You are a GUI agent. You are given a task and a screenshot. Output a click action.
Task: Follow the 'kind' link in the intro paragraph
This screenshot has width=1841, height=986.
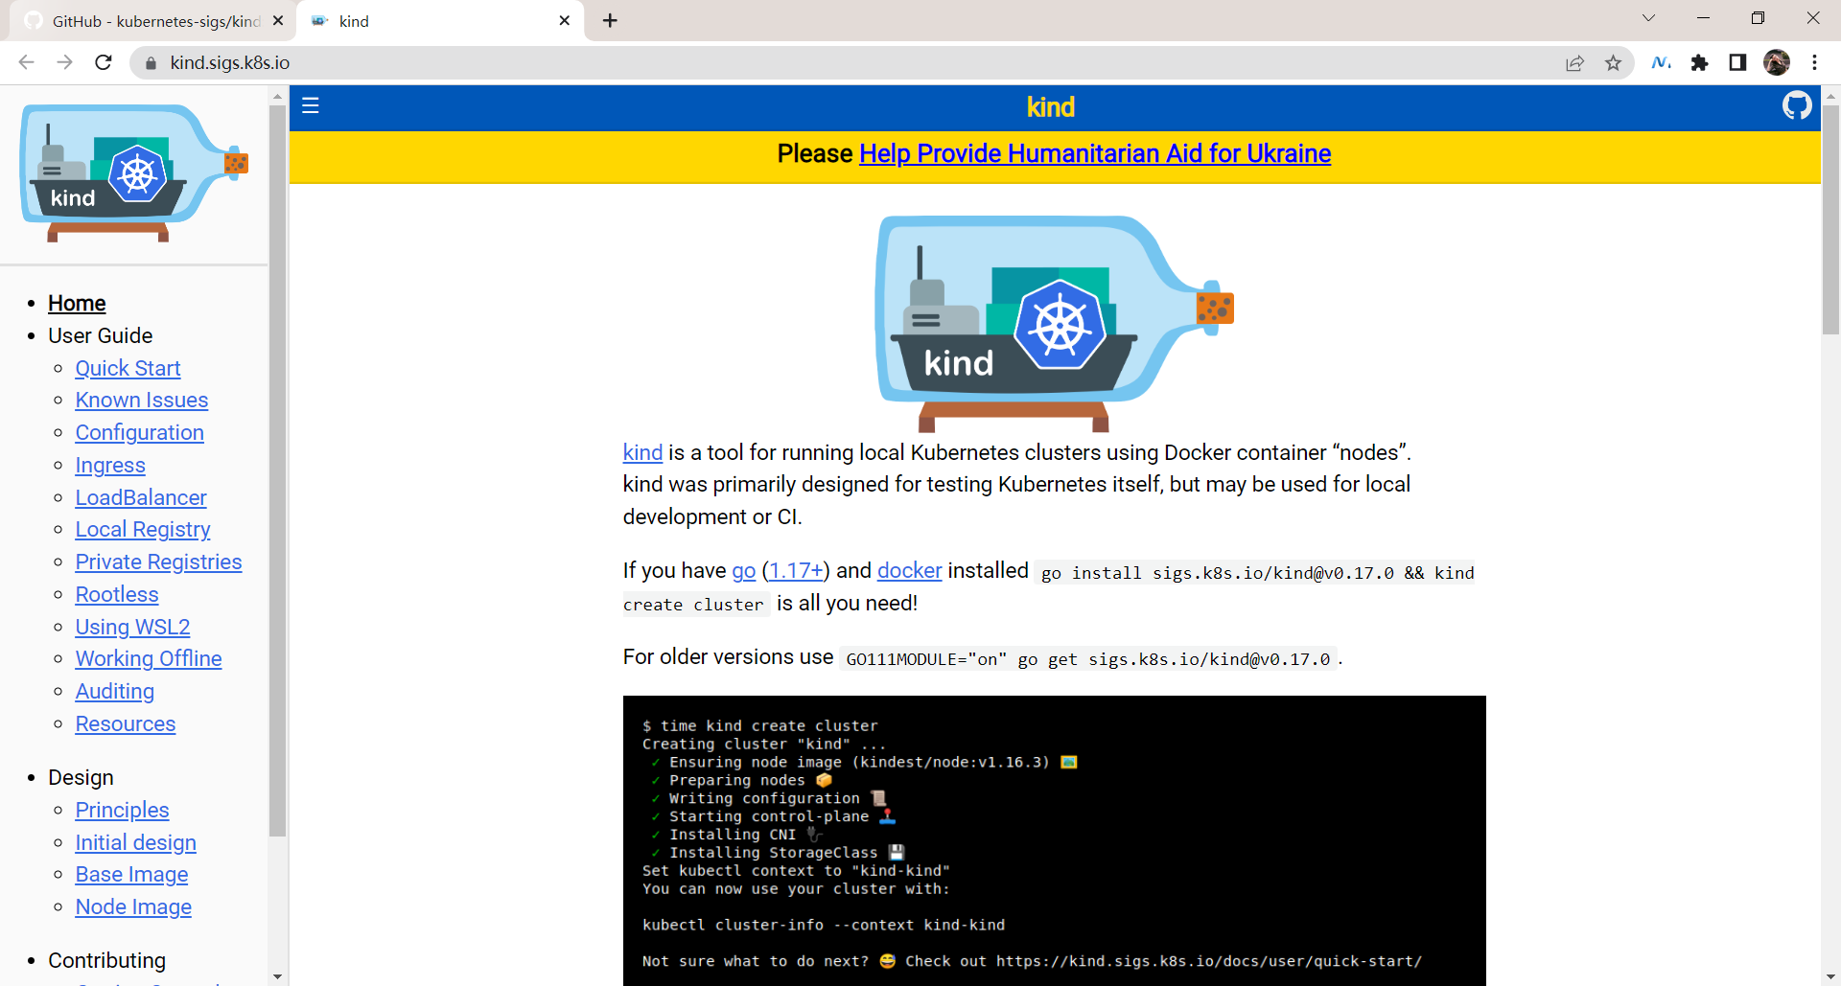[x=642, y=453]
